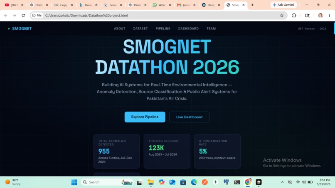Open the tab search/media icon in toolbar
The width and height of the screenshot is (335, 188).
point(307,15)
